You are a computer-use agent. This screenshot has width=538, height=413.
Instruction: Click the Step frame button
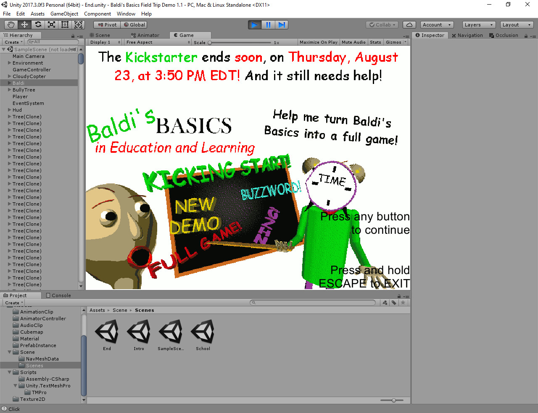tap(282, 24)
